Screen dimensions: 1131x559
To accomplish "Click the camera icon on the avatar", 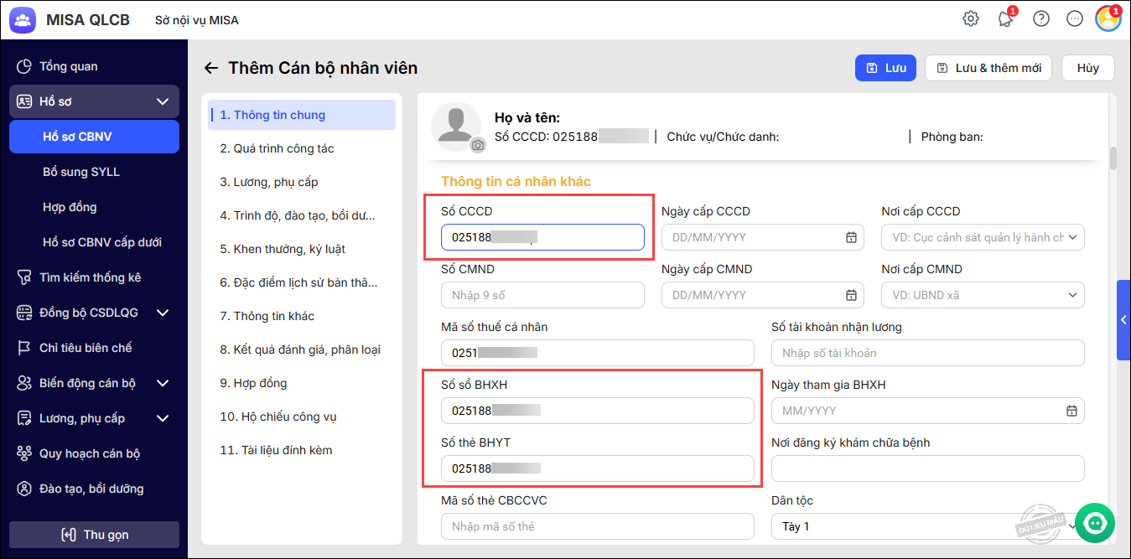I will coord(478,145).
